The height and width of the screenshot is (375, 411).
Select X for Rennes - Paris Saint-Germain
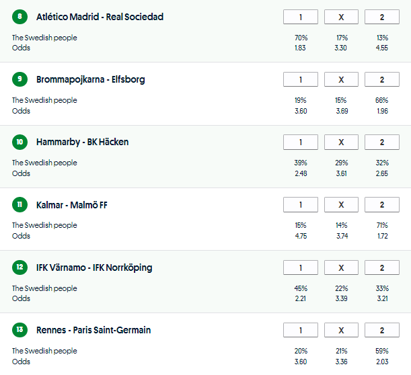point(341,330)
